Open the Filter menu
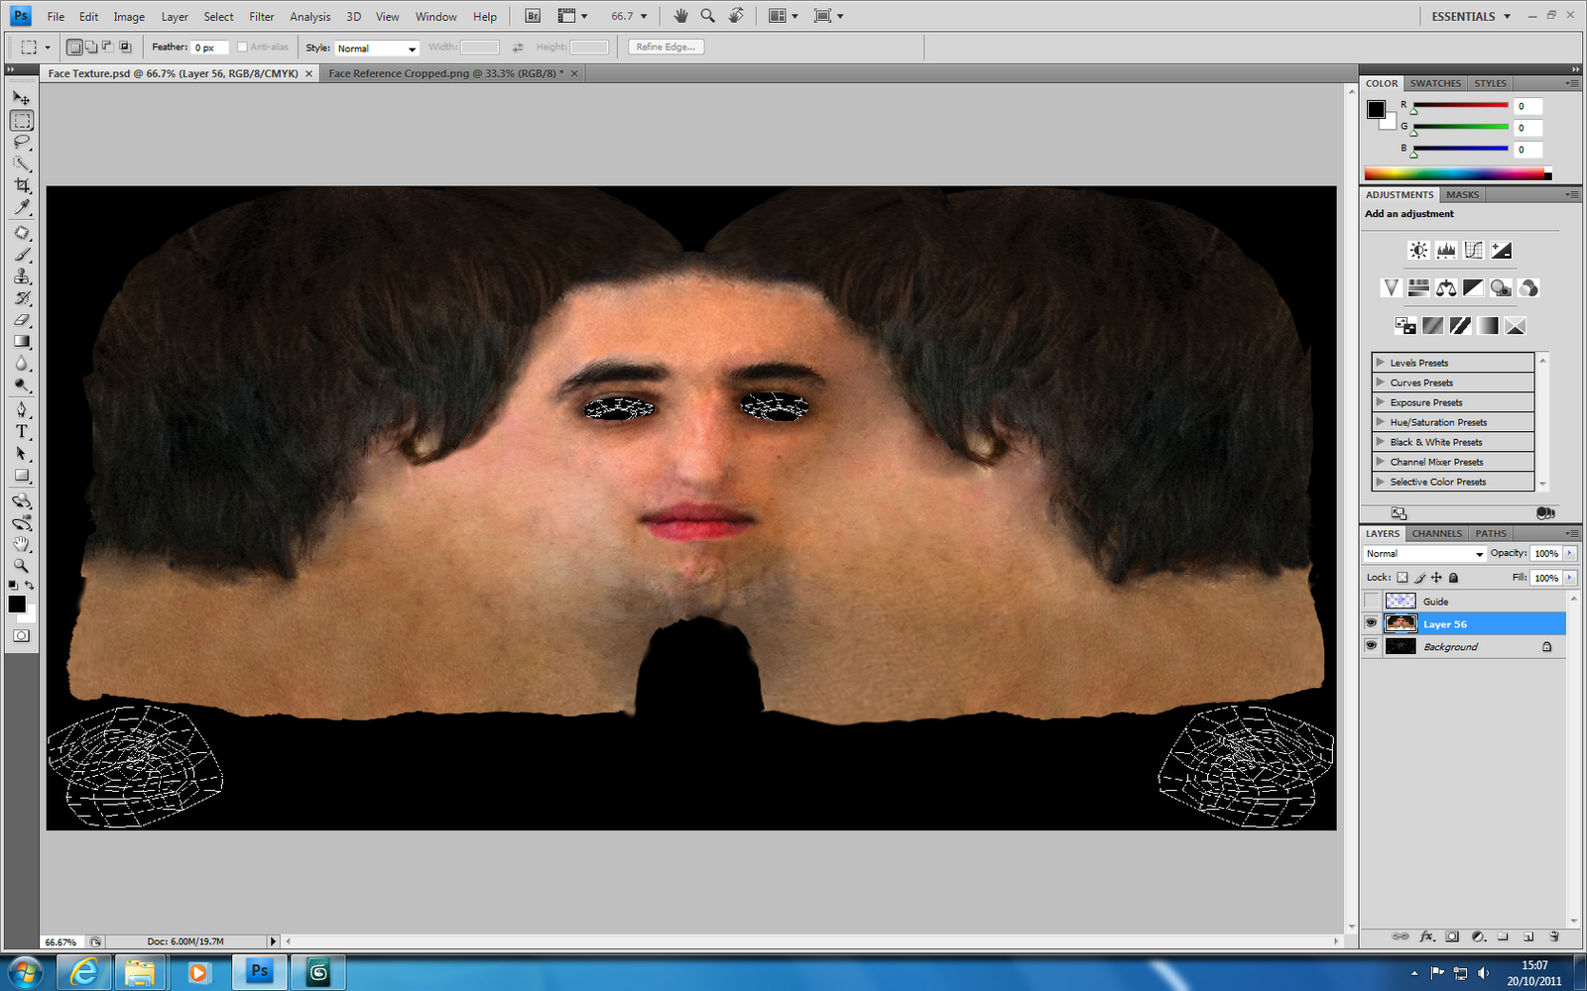 (261, 16)
